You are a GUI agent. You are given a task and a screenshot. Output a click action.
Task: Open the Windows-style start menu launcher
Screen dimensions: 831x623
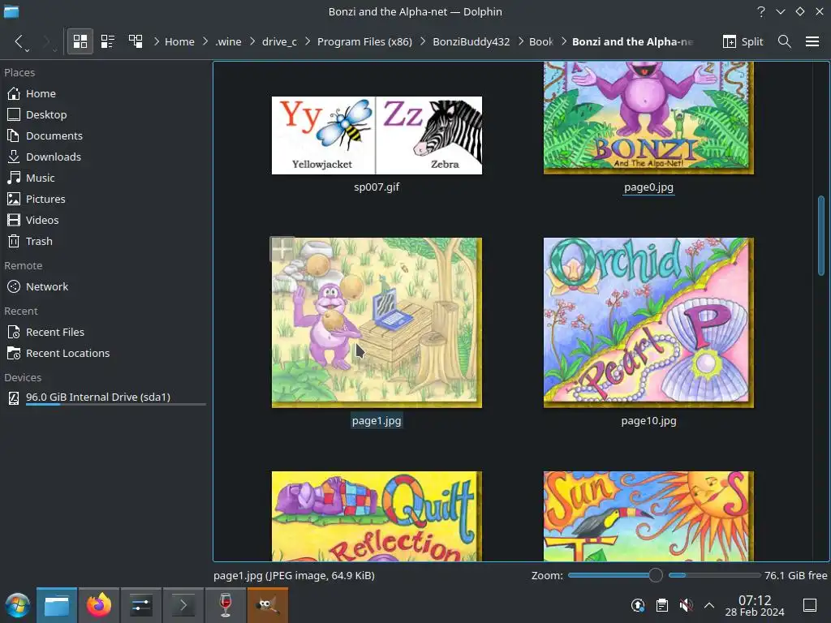(18, 605)
